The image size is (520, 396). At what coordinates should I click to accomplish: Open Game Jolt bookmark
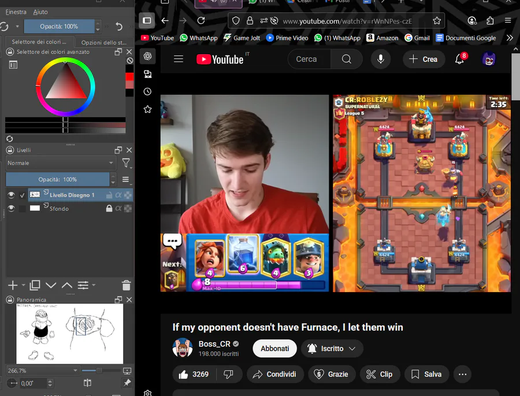click(x=242, y=38)
